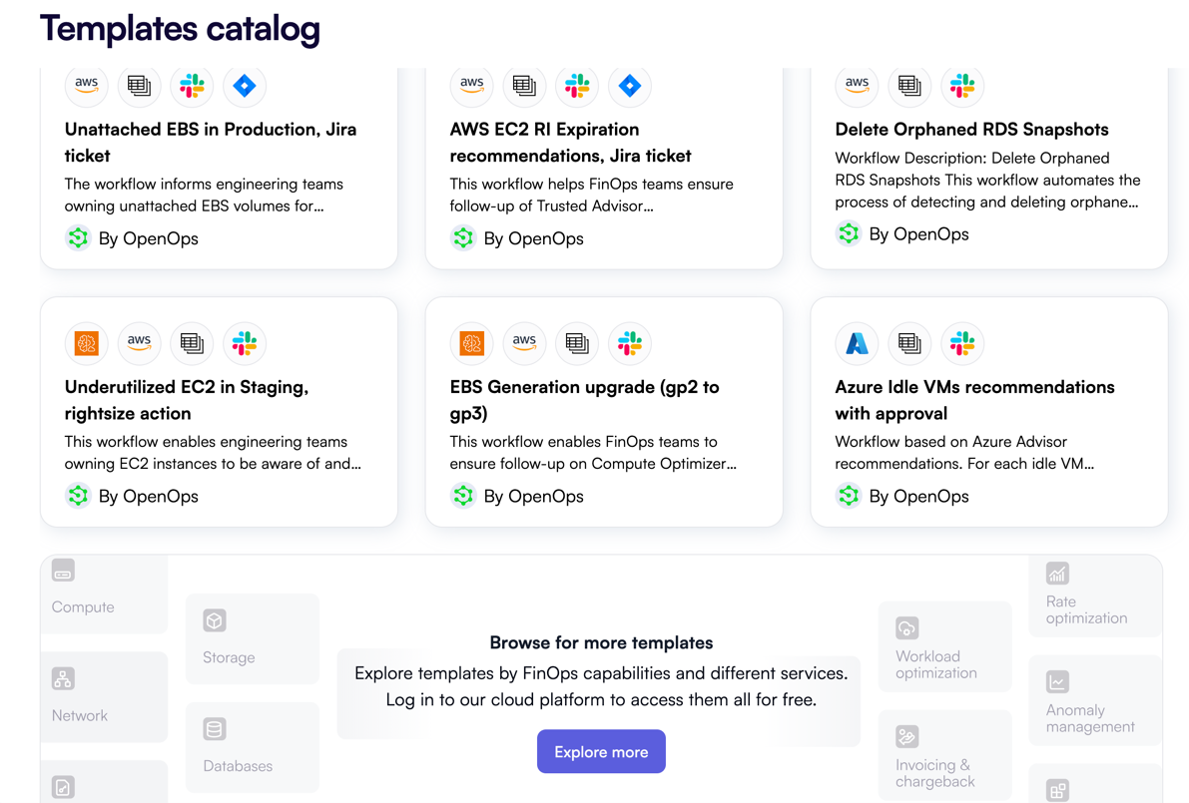Click OpenOps logo on Orphaned RDS Snapshots card
Viewport: 1189px width, 803px height.
849,233
